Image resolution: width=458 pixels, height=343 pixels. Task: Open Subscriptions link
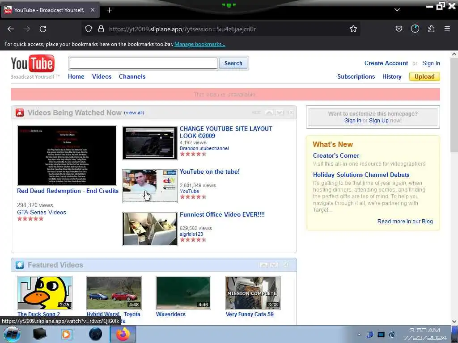356,76
